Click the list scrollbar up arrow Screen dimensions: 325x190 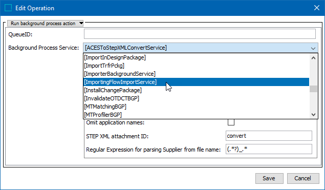pos(313,58)
